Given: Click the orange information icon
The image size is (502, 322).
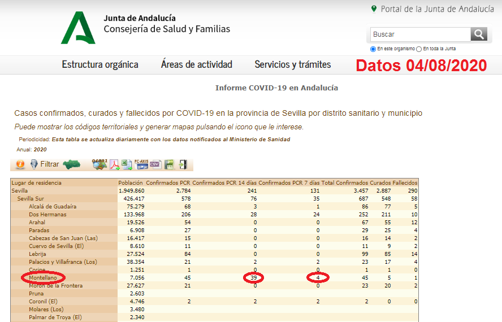Looking at the screenshot, I should (x=20, y=164).
